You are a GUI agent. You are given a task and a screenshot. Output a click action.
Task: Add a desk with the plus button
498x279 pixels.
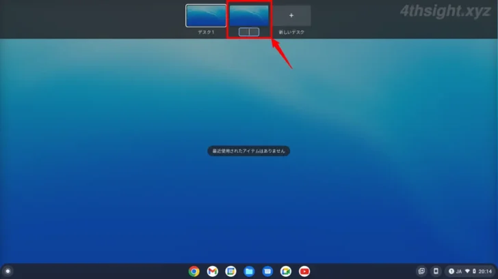point(291,16)
